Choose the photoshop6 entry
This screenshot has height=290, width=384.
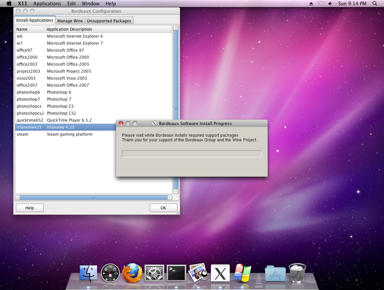(94, 92)
